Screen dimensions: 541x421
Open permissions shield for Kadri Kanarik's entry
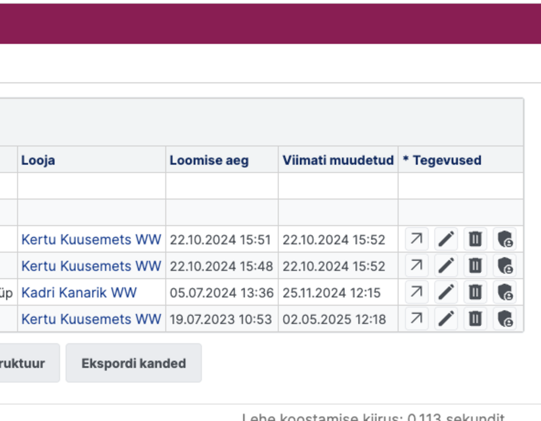(x=505, y=292)
